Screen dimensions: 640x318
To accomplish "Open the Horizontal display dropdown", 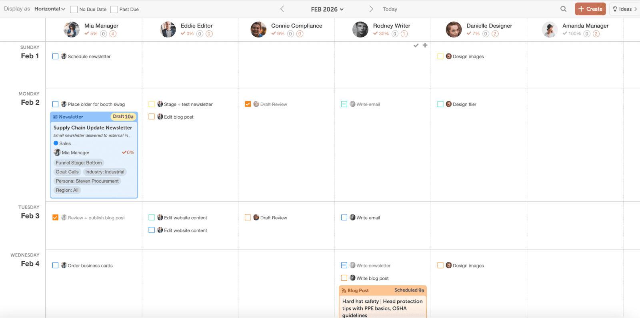I will 50,9.
